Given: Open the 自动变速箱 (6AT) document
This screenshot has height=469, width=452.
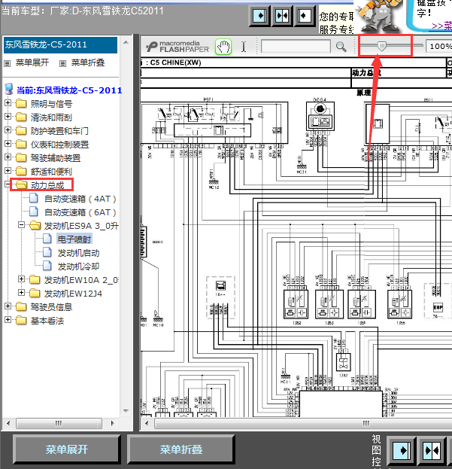Looking at the screenshot, I should [80, 212].
